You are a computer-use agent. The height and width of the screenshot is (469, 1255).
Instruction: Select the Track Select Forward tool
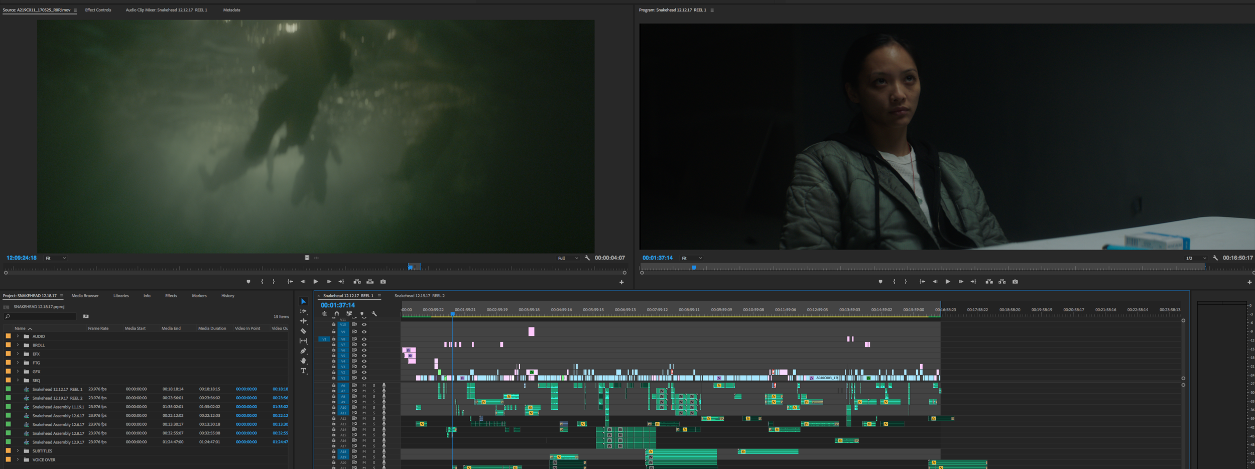[x=303, y=311]
